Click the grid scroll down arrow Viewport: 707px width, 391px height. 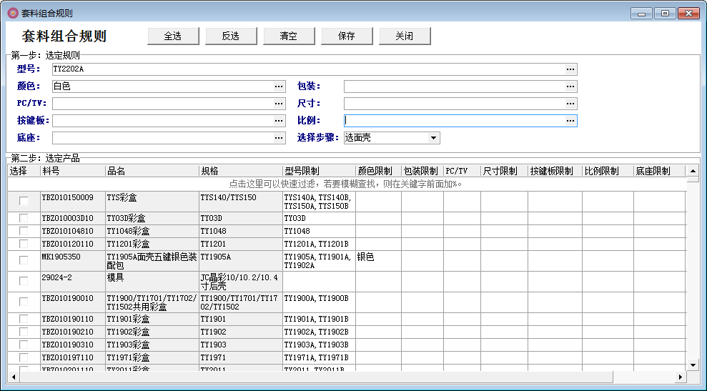[x=693, y=365]
